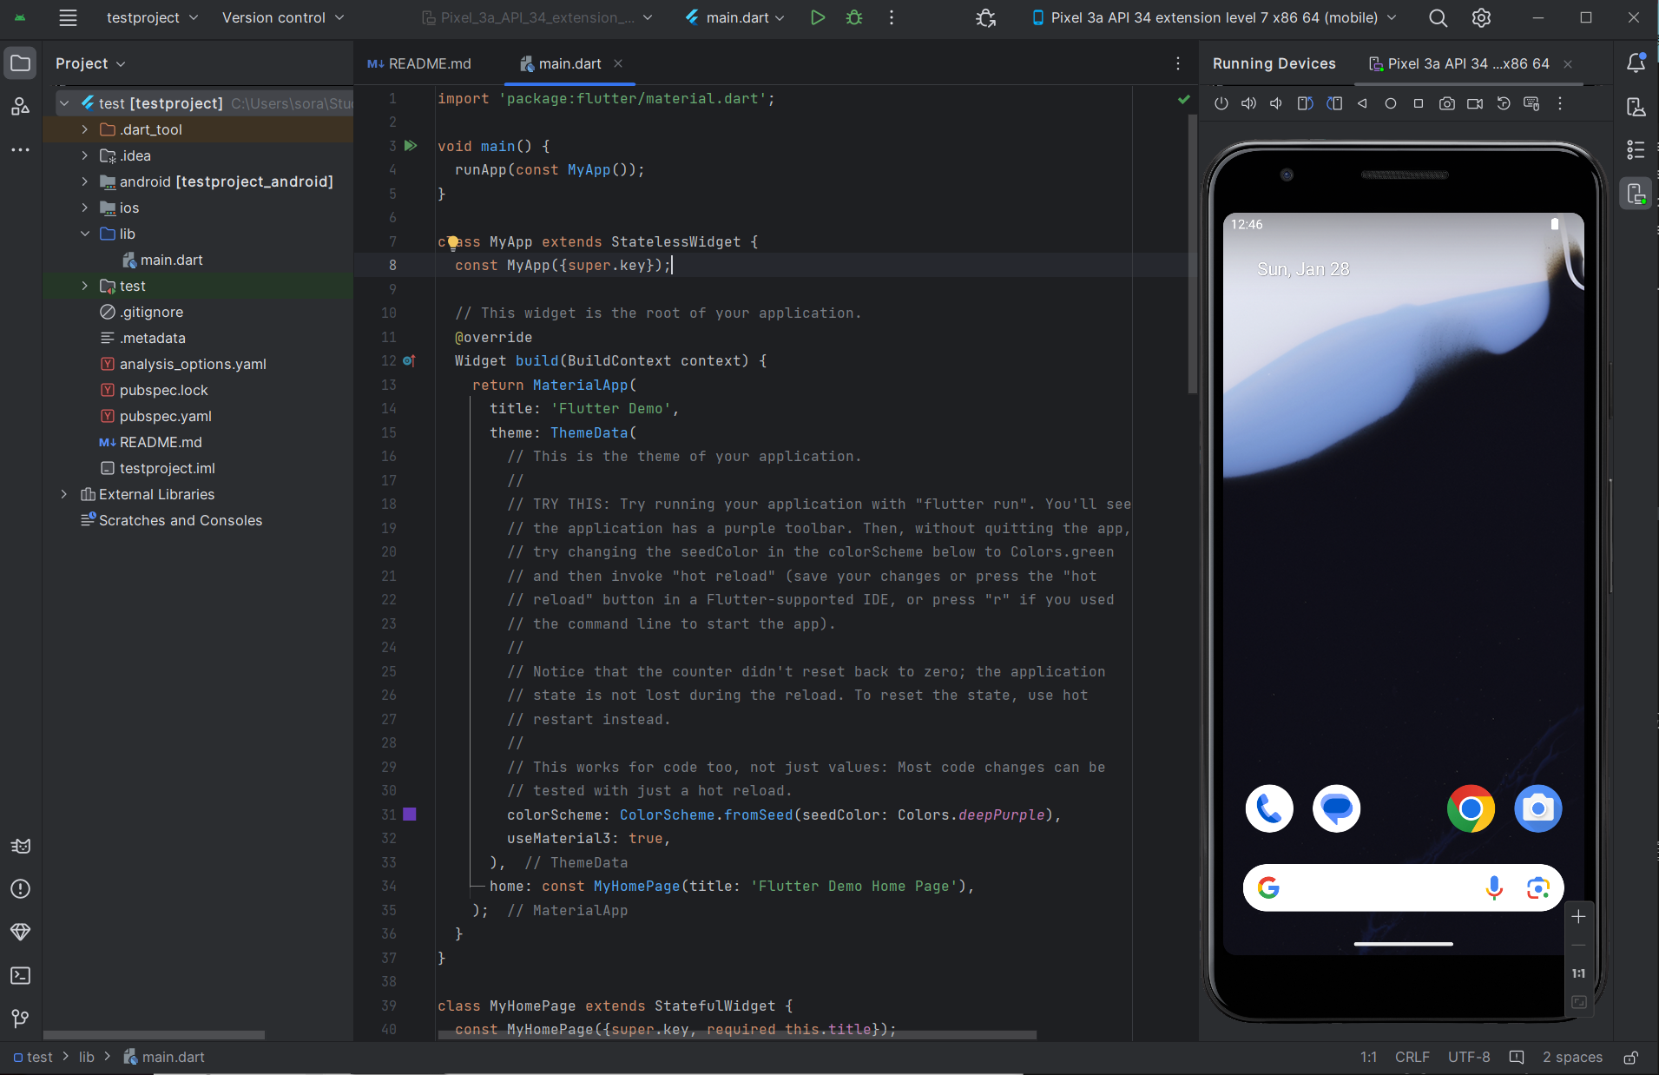Screen dimensions: 1659x1075
Task: Open the Logcat tool window
Action: click(21, 846)
